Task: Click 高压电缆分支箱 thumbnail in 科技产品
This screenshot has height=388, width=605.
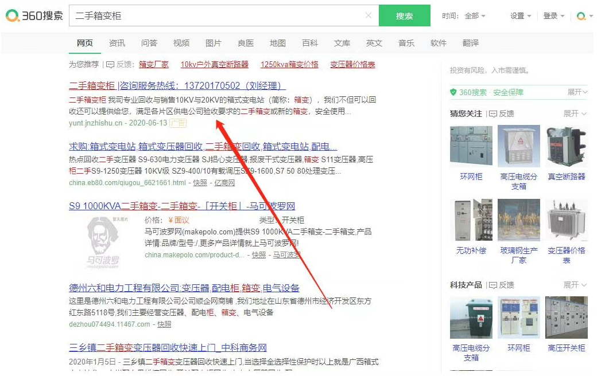Action: pyautogui.click(x=471, y=318)
